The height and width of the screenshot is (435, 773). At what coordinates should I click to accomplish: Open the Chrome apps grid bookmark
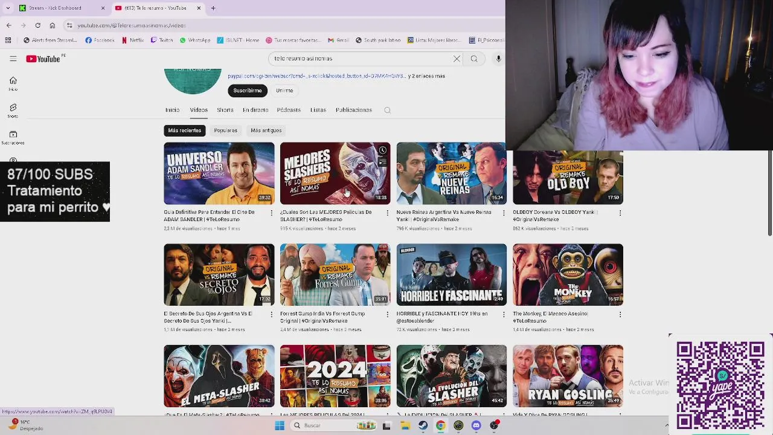(8, 40)
